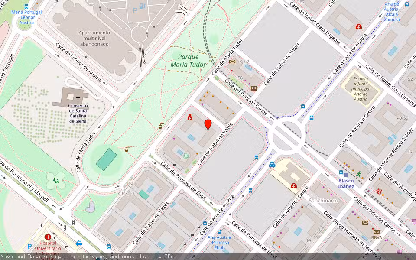This screenshot has height=260, width=416.
Task: Click taxi icon beside the roundabout
Action: pos(272,165)
